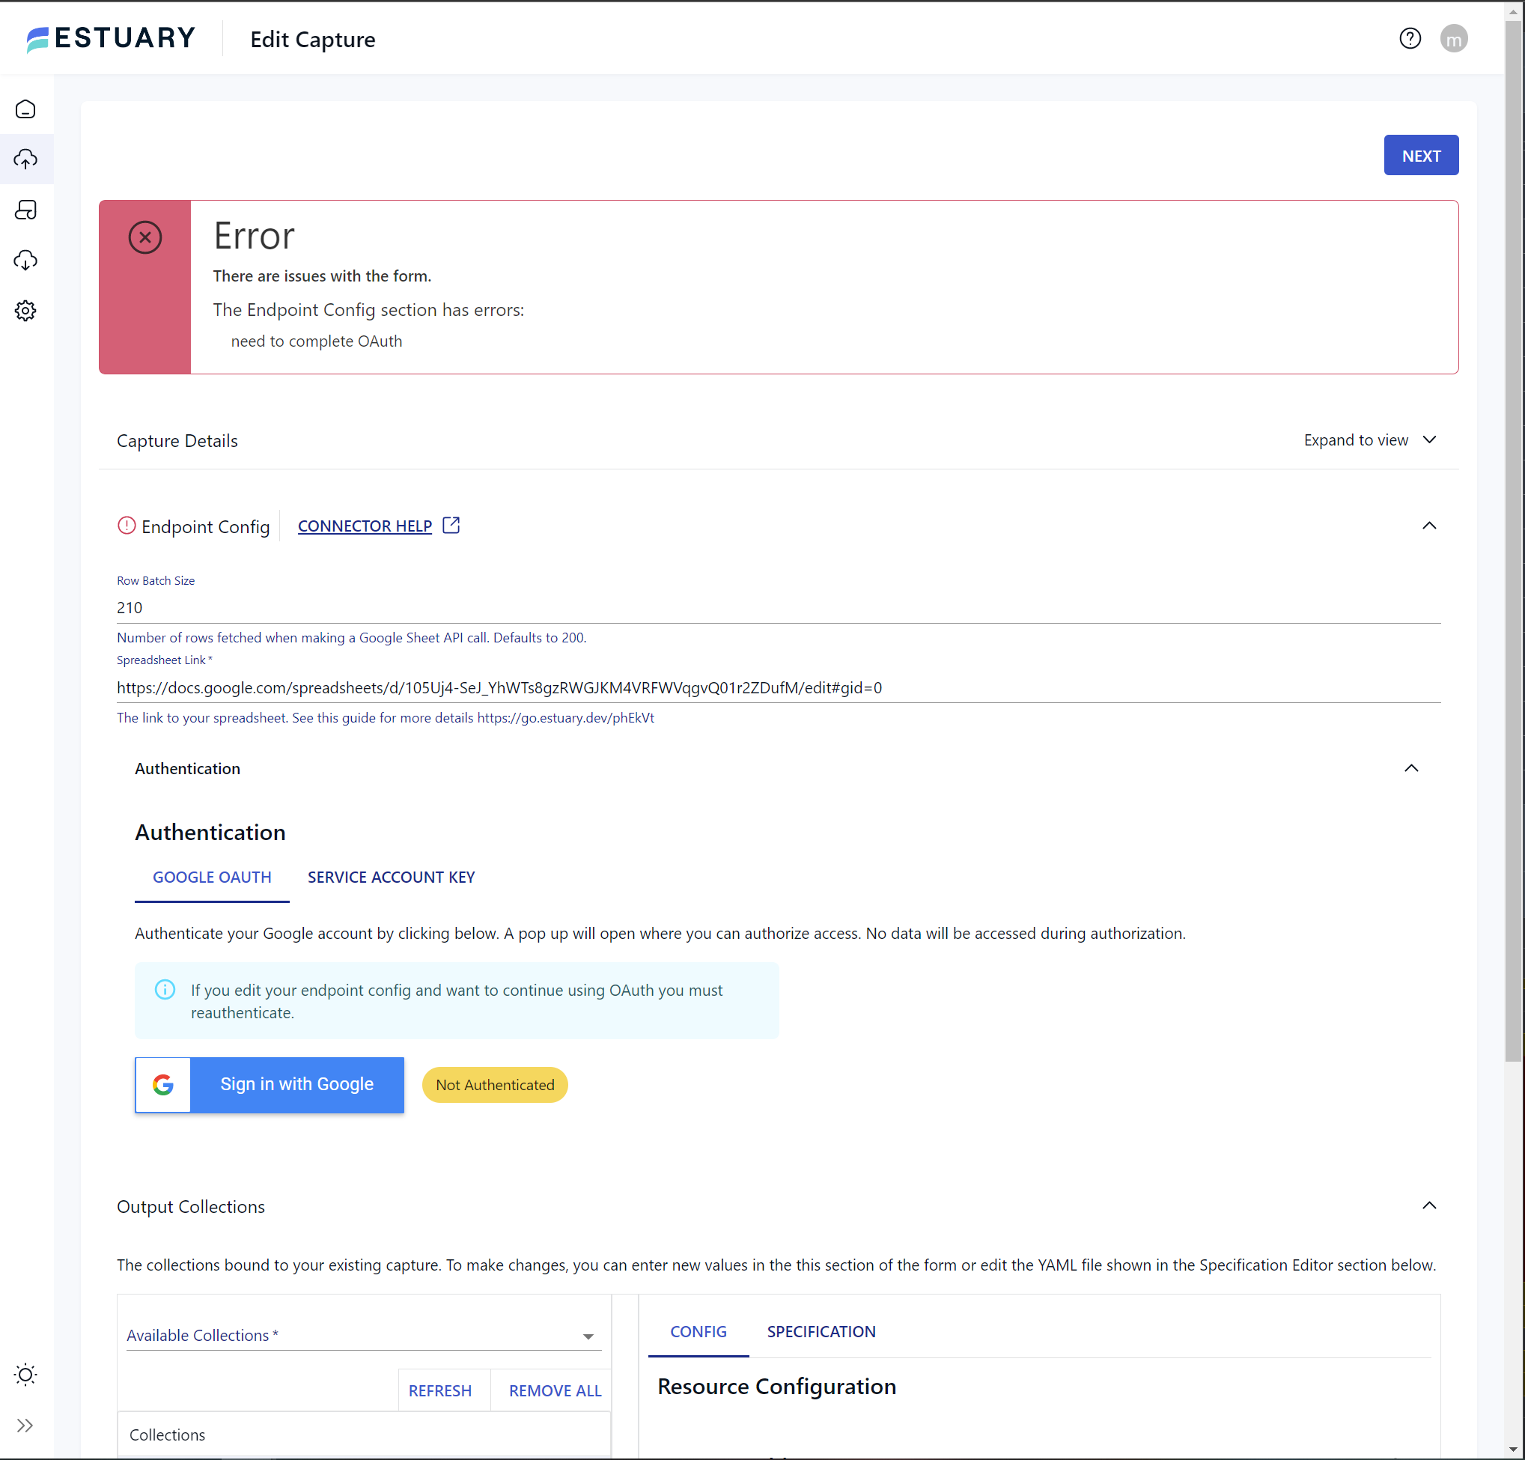Select the Google OAuth tab
1525x1460 pixels.
coord(212,877)
